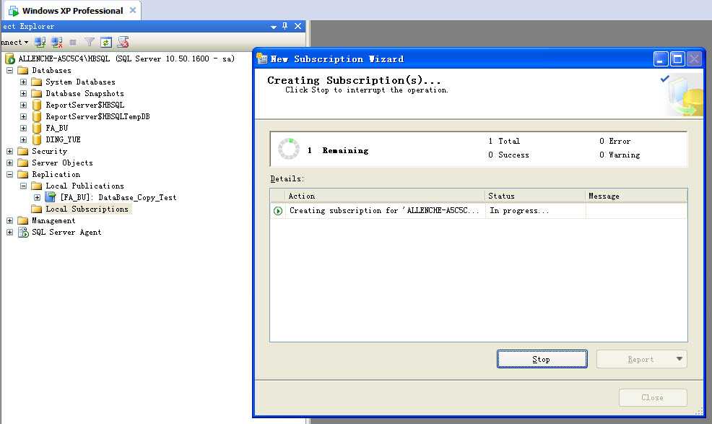Screen dimensions: 712x424
Task: Click the 'In progress...' status cell
Action: [x=535, y=211]
